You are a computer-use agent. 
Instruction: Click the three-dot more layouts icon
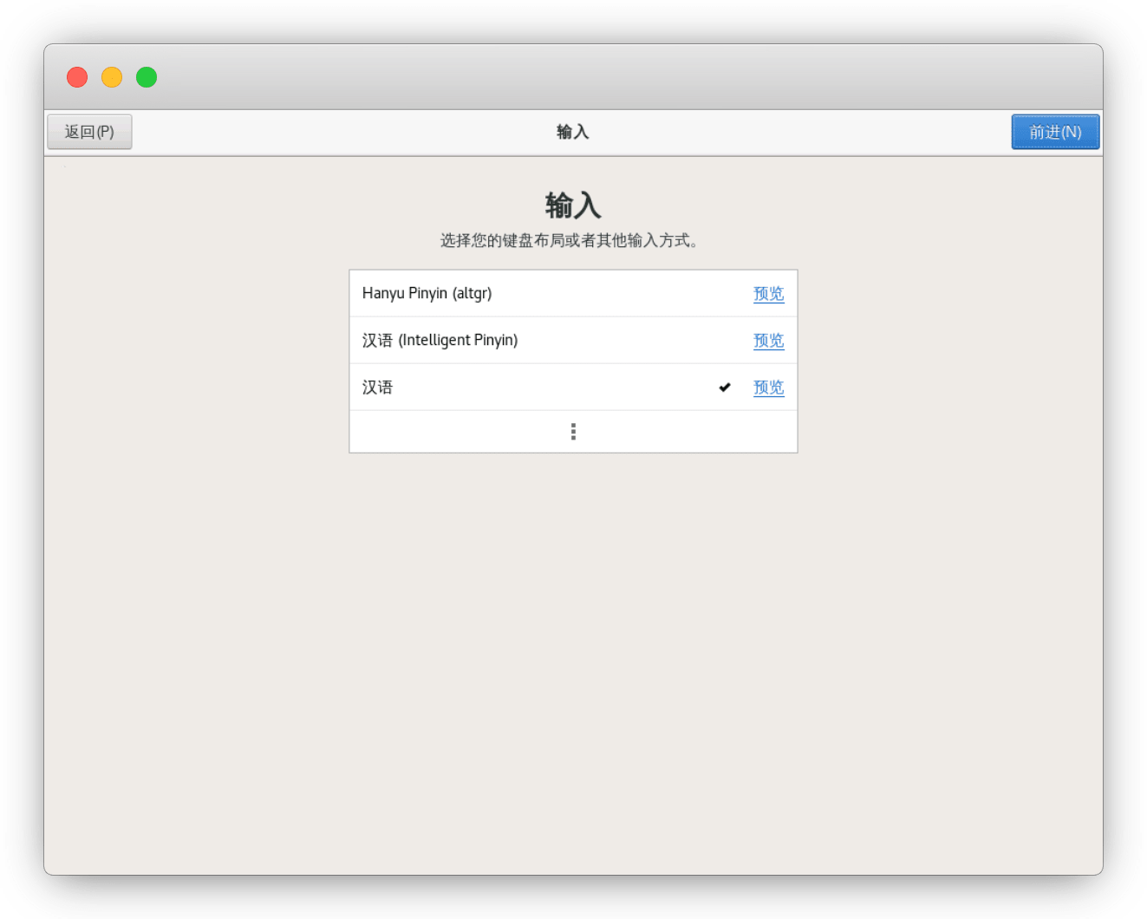pos(573,432)
